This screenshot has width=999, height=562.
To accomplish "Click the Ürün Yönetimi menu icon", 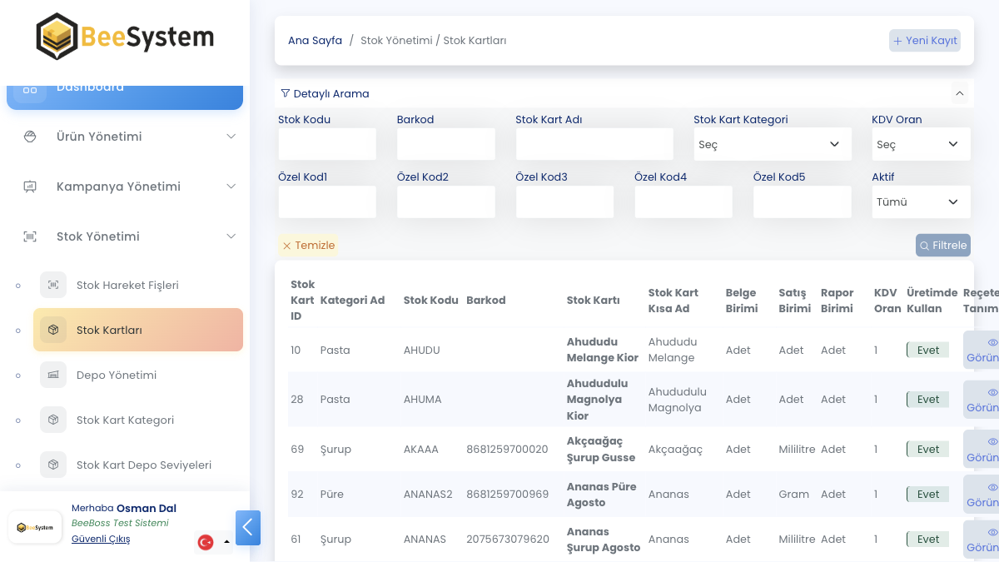I will tap(30, 137).
